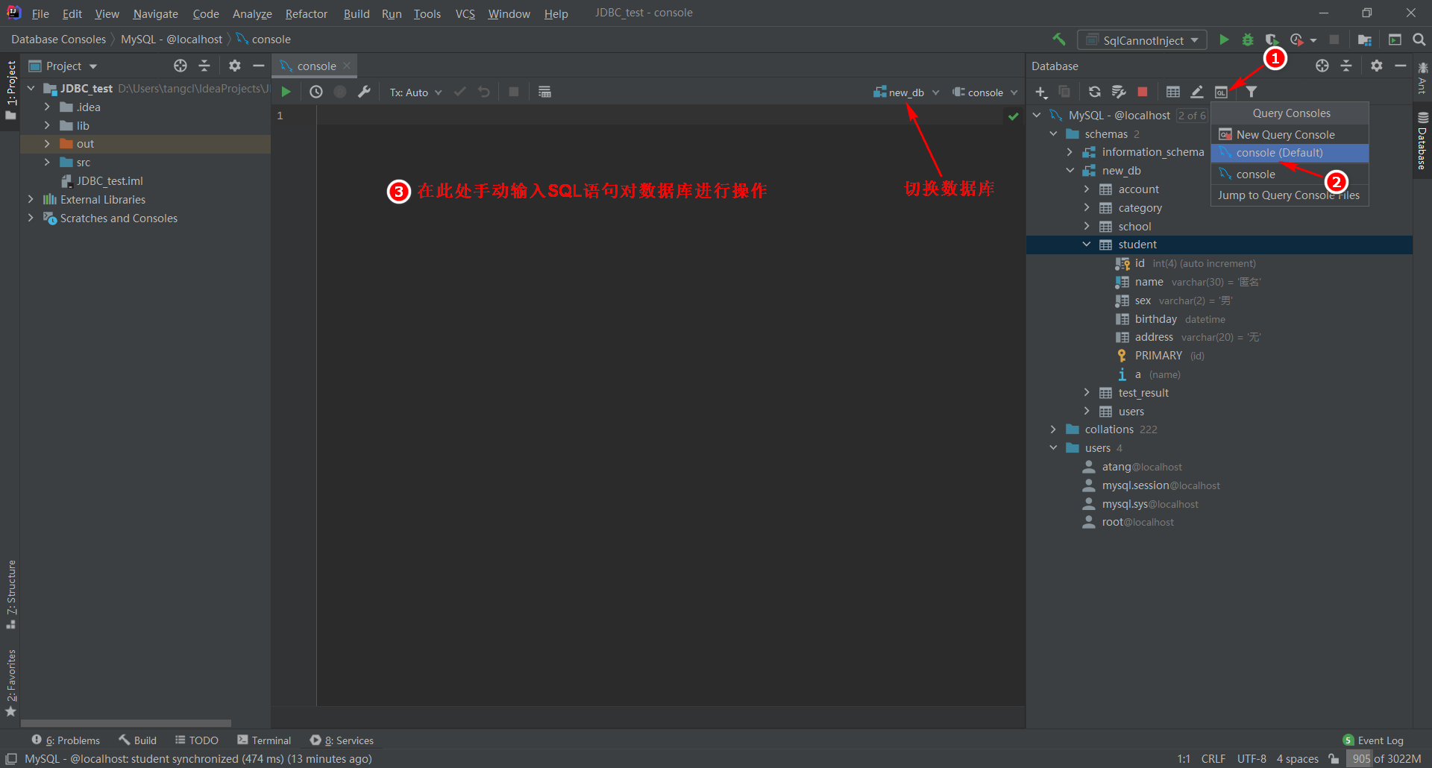Image resolution: width=1432 pixels, height=768 pixels.
Task: Expand collations folder
Action: [1053, 429]
